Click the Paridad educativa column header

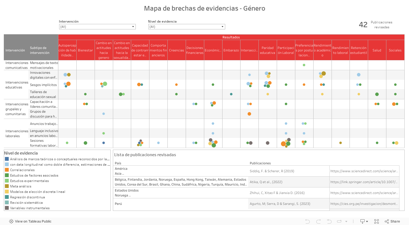click(267, 50)
